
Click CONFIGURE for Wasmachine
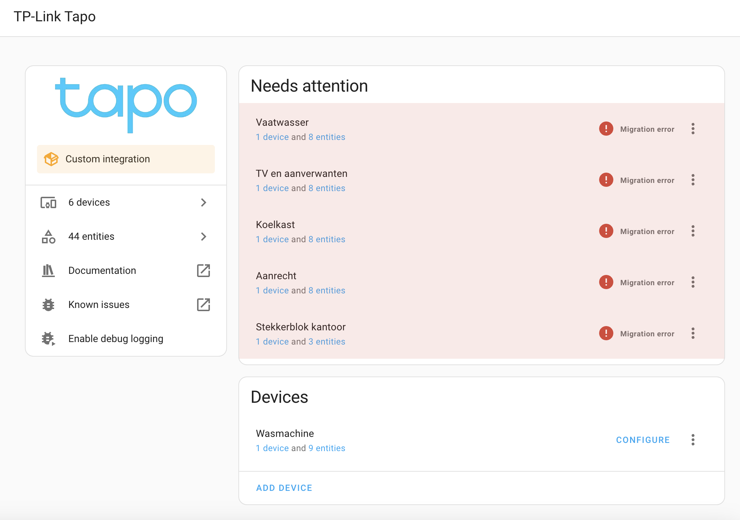[x=643, y=440]
